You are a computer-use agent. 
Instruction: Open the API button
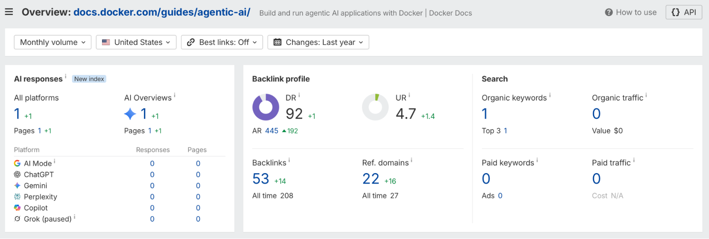684,12
